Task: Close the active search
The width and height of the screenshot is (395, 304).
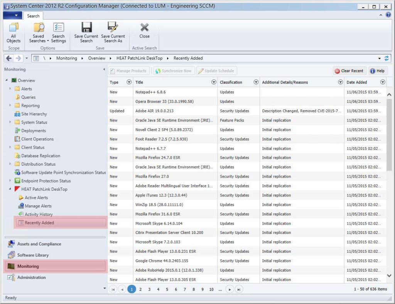Action: (x=144, y=33)
